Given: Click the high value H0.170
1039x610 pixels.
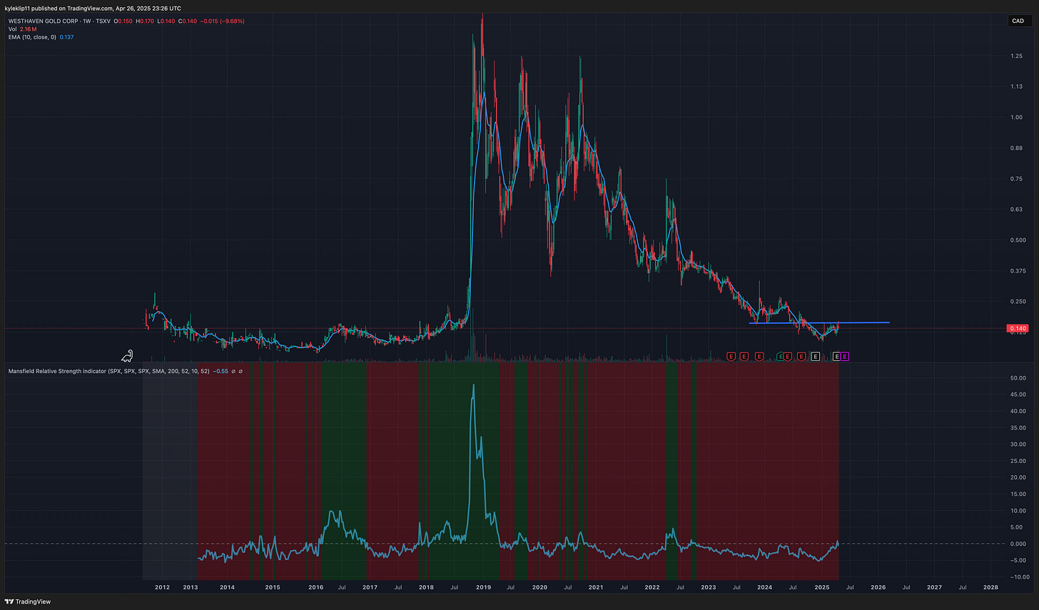Looking at the screenshot, I should (x=145, y=21).
